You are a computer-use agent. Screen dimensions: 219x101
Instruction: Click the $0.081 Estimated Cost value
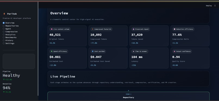click(x=55, y=57)
